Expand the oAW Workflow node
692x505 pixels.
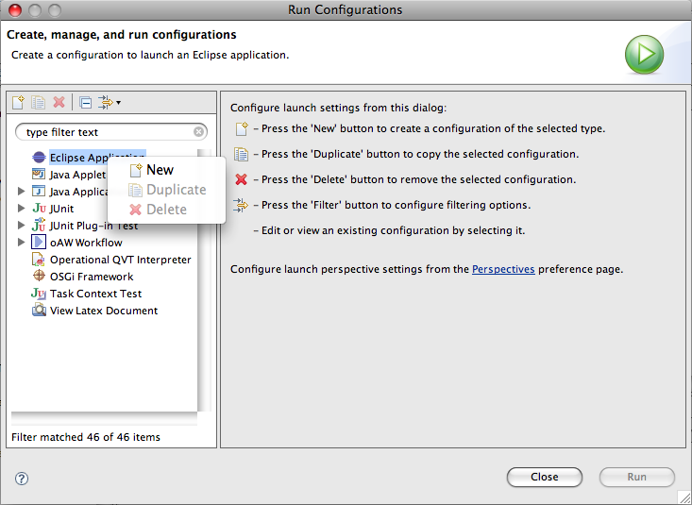(21, 242)
